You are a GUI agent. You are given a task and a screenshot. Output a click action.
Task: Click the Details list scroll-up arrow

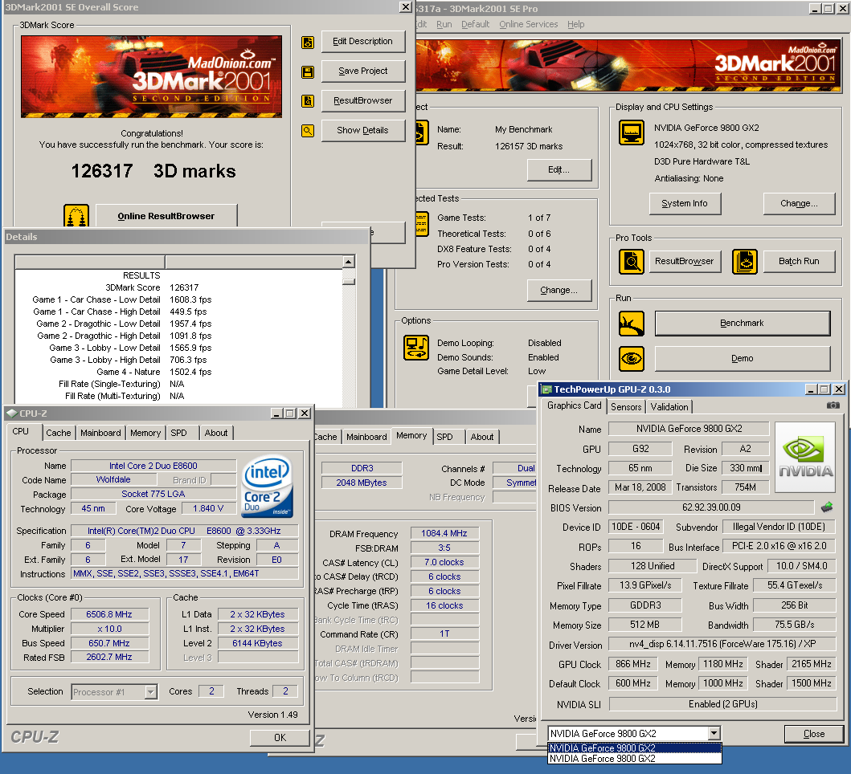click(349, 262)
